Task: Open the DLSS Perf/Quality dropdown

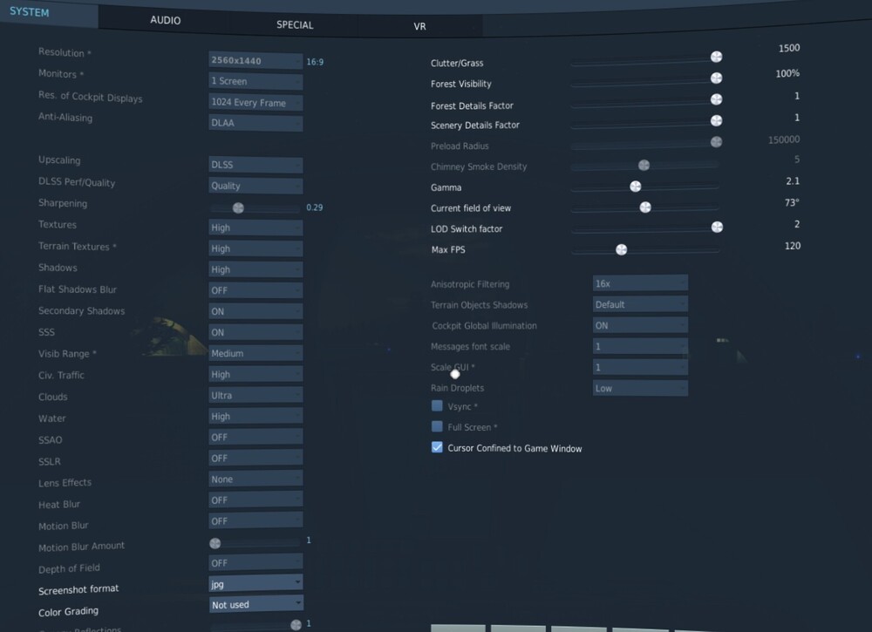Action: [x=255, y=185]
